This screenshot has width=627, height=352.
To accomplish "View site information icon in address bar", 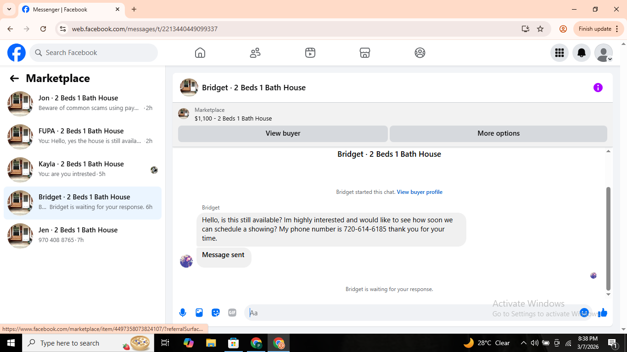I will (x=63, y=29).
